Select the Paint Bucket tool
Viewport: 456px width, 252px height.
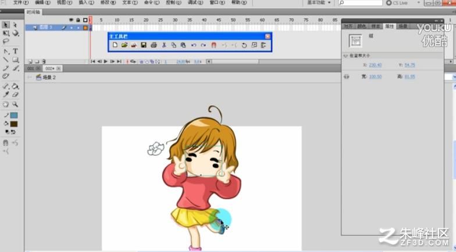(15, 86)
